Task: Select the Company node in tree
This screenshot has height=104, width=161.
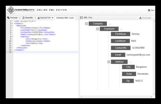Action: pos(98,24)
